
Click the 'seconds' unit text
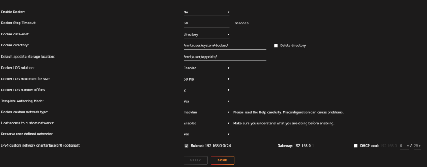pos(242,23)
